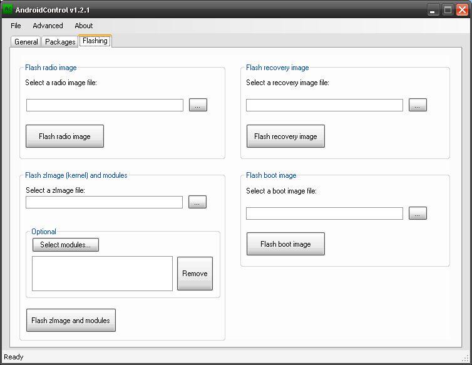472x365 pixels.
Task: Click the 'Ready' status bar text
Action: [x=14, y=357]
